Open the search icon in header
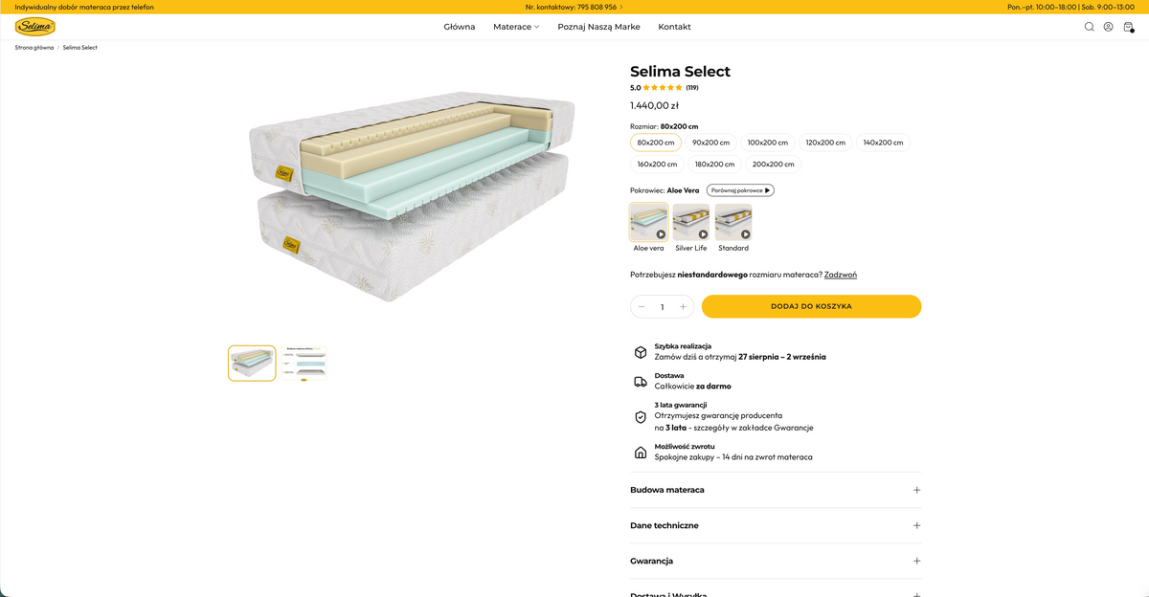Image resolution: width=1149 pixels, height=597 pixels. click(x=1089, y=27)
